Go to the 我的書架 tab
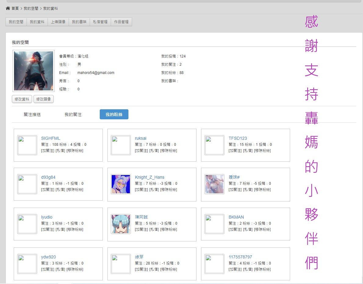Image resolution: width=363 pixels, height=284 pixels. 79,22
